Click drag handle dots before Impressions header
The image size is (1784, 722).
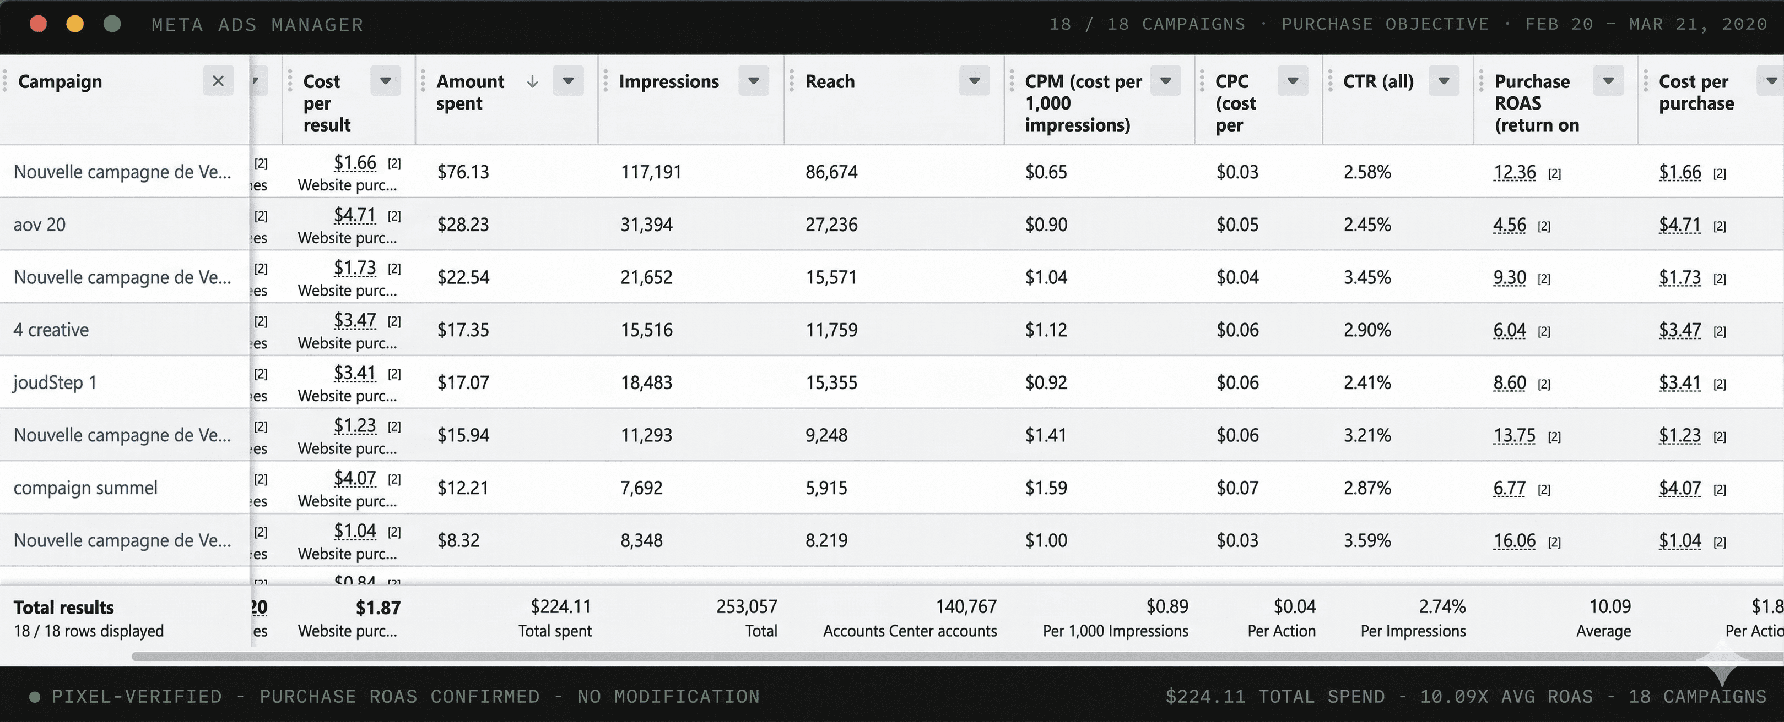pos(606,81)
